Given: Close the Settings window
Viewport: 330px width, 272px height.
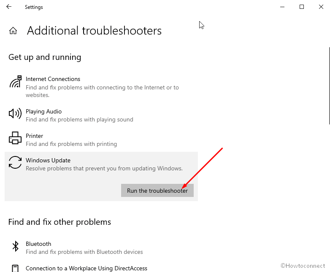Looking at the screenshot, I should tap(321, 7).
